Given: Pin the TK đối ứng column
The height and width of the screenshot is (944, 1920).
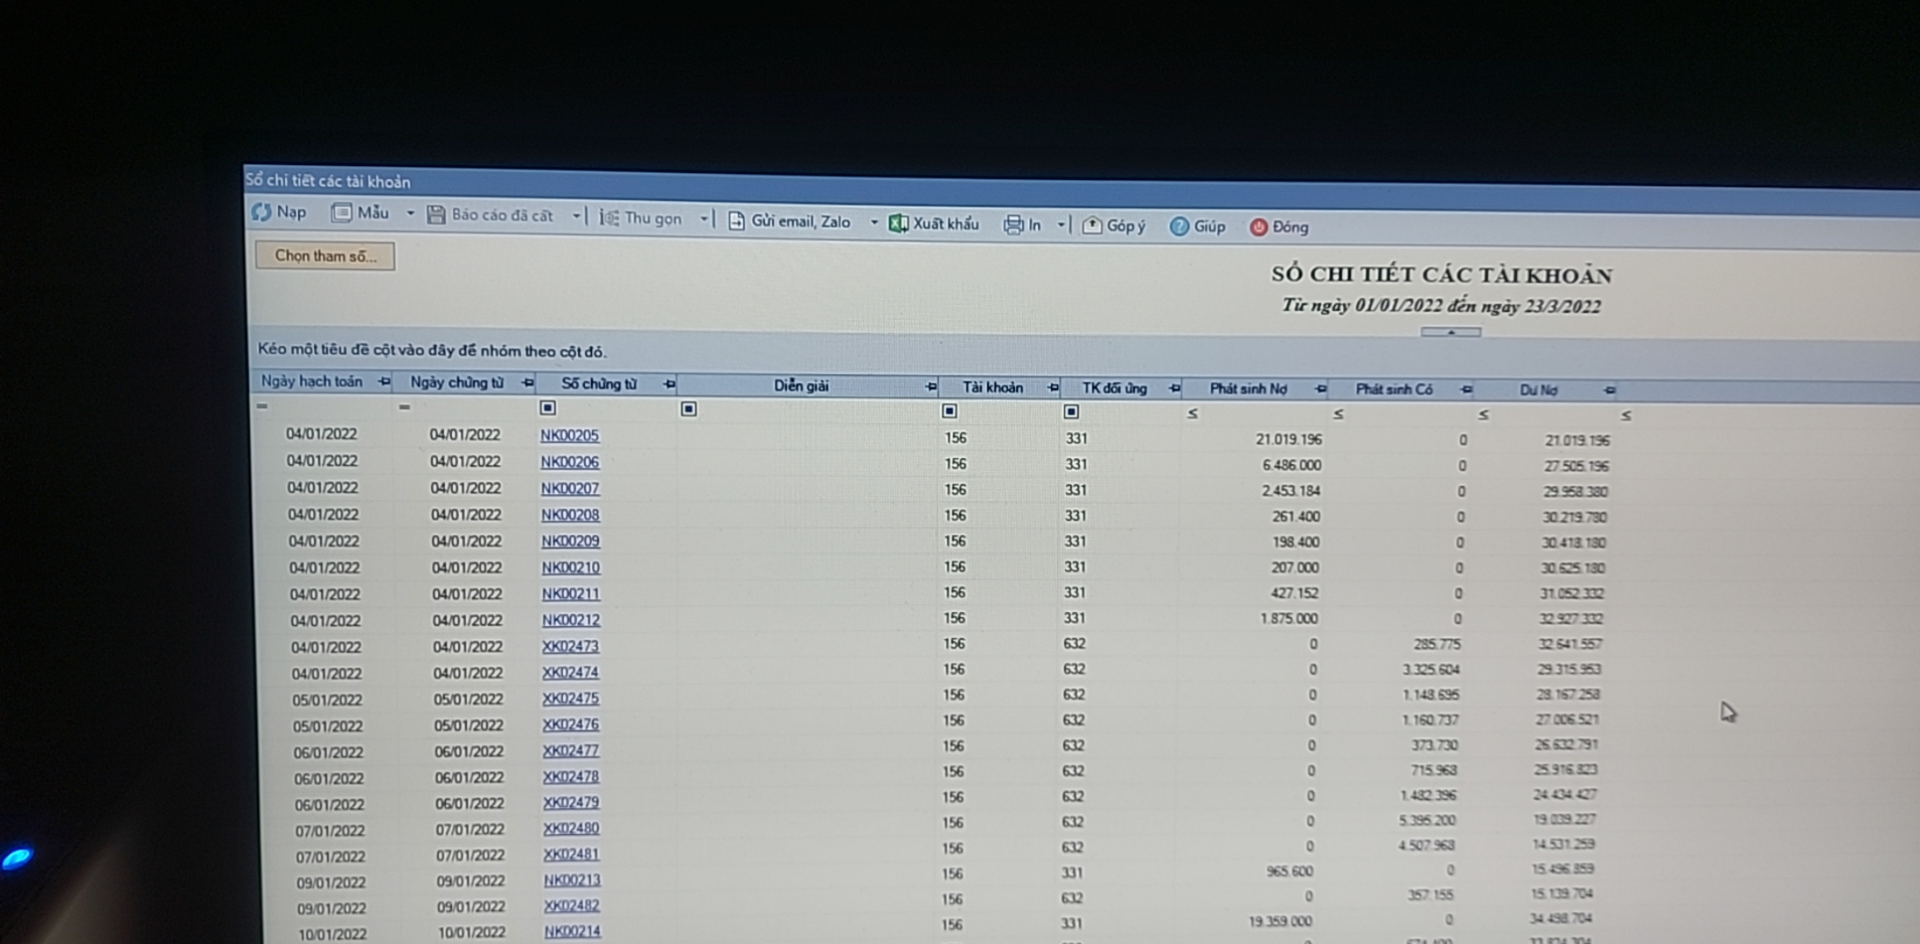Looking at the screenshot, I should click(1173, 388).
